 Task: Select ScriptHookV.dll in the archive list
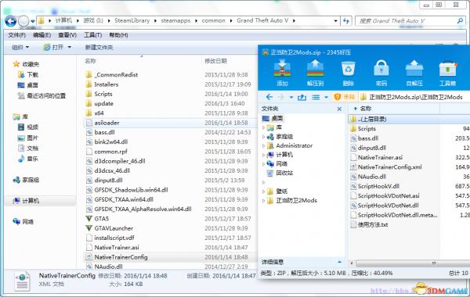[378, 186]
